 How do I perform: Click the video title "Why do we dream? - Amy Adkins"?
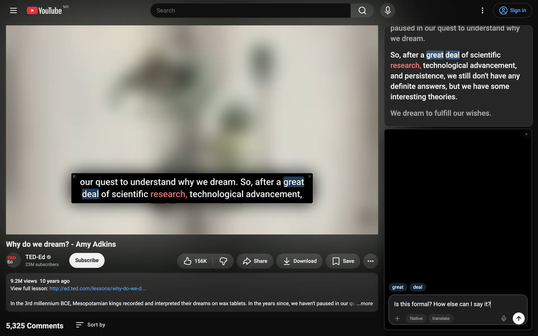[61, 244]
